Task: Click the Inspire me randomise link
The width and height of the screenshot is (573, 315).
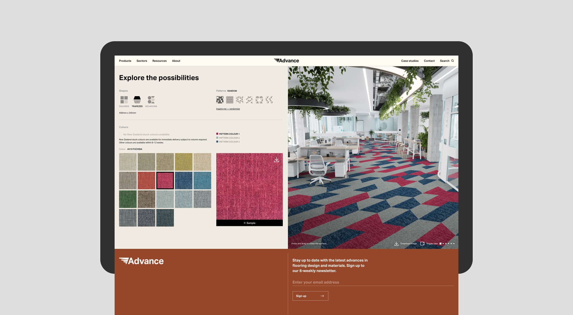Action: click(x=228, y=109)
